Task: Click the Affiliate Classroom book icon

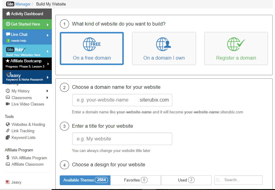Action: click(x=8, y=164)
